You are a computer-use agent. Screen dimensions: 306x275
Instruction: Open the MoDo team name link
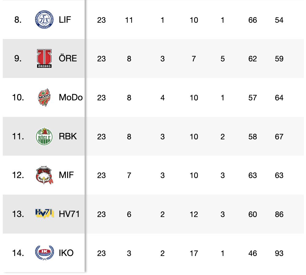pyautogui.click(x=71, y=97)
